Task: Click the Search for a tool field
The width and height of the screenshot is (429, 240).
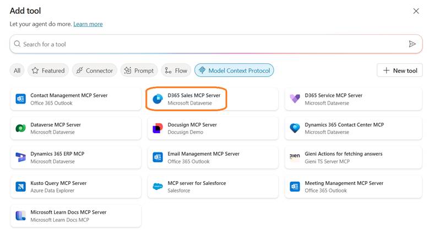Action: pos(216,44)
